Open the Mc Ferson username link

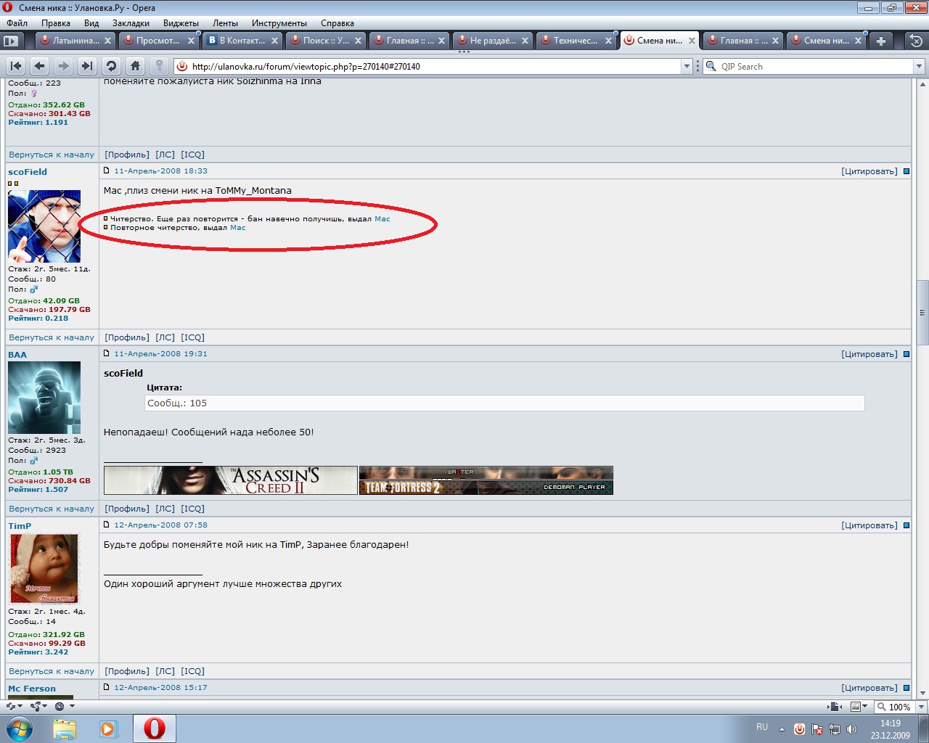coord(32,689)
